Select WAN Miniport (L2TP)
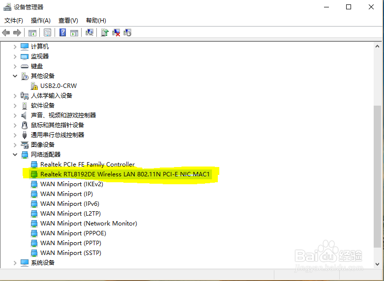 click(70, 213)
